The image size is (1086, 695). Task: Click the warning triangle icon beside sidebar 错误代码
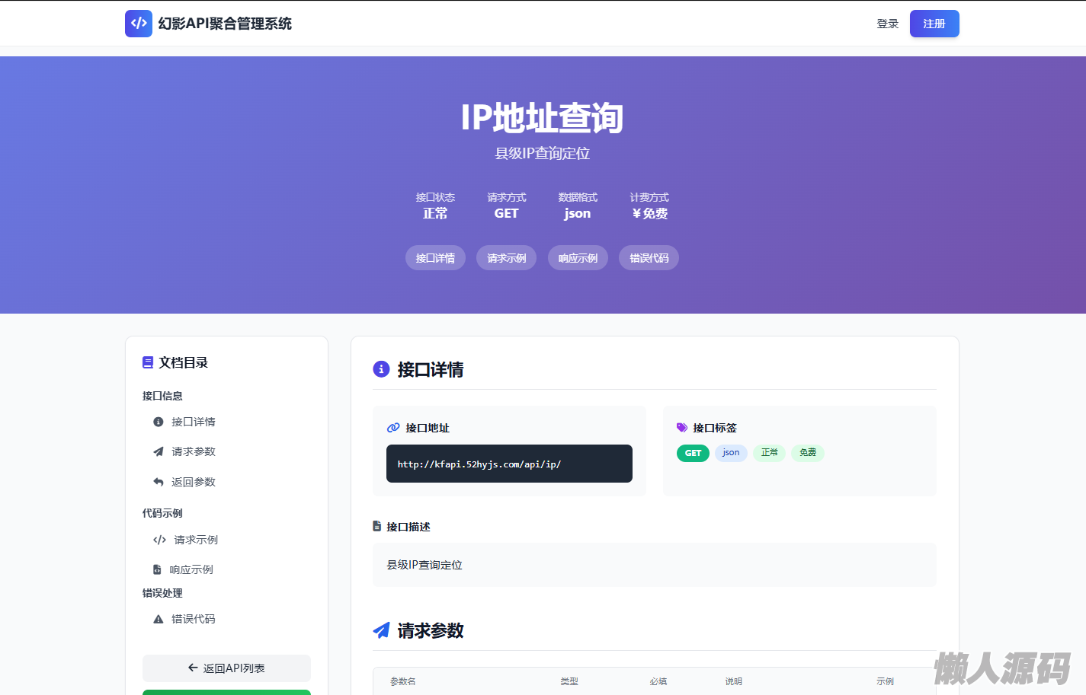(x=159, y=619)
